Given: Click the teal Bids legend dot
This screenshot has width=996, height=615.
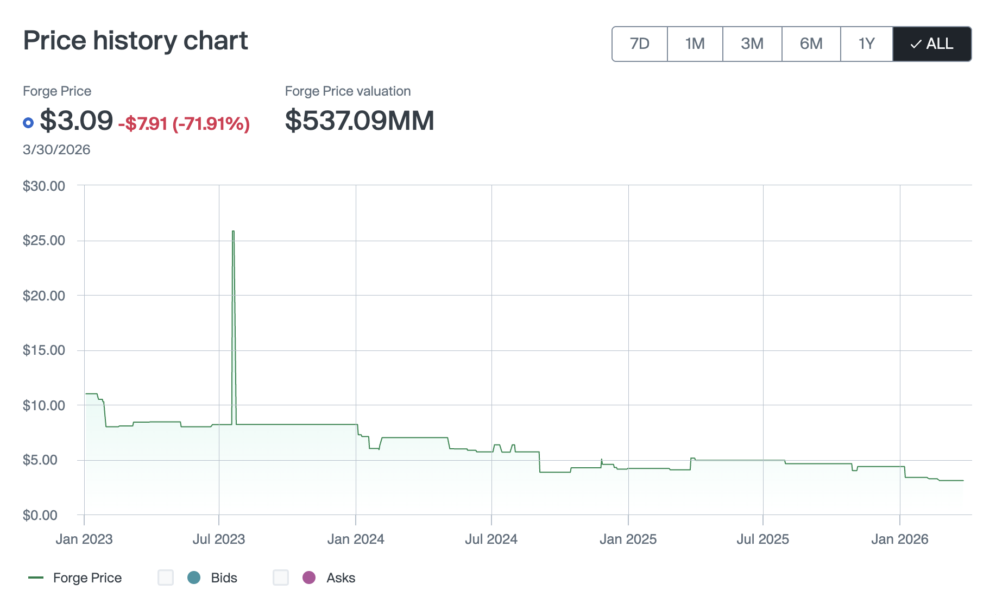Looking at the screenshot, I should [194, 578].
